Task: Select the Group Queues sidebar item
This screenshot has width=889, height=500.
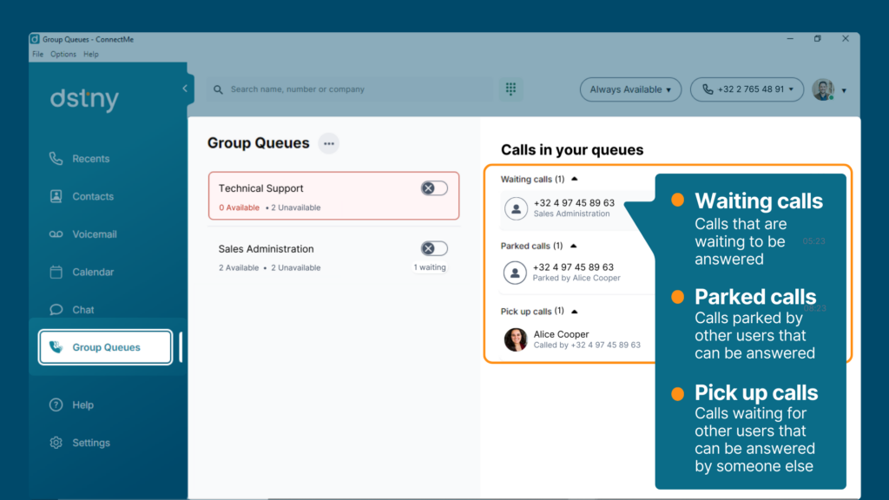Action: (x=105, y=347)
